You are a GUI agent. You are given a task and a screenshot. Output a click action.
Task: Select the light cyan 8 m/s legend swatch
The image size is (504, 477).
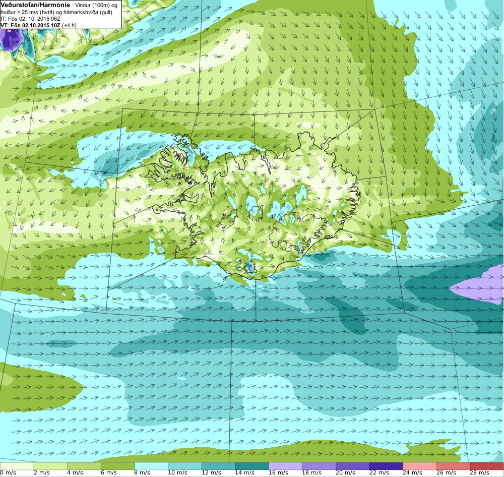point(151,466)
